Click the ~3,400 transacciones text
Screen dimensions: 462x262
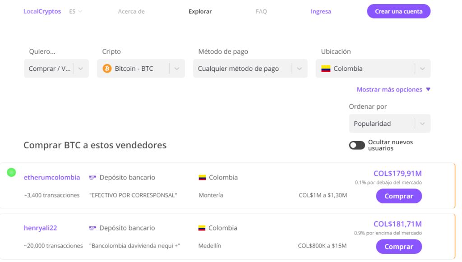pos(51,195)
